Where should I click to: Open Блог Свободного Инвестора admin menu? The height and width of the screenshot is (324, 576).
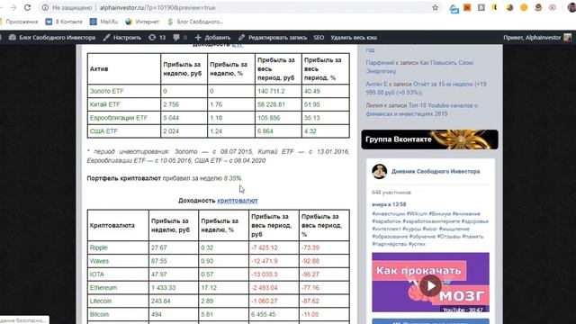[x=52, y=38]
